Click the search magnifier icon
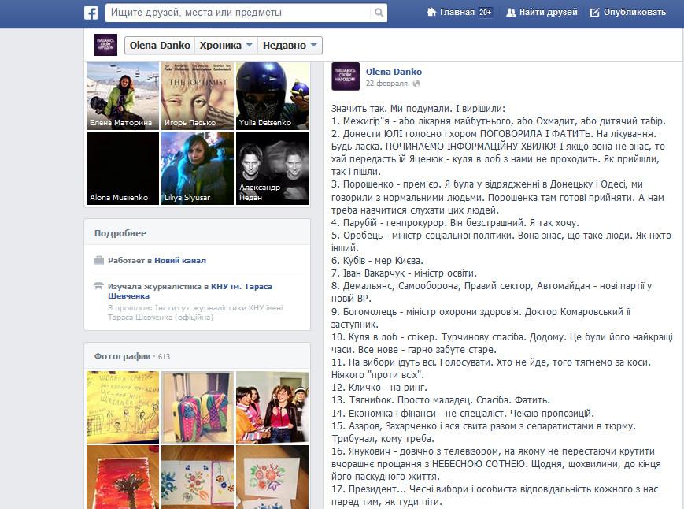The height and width of the screenshot is (509, 684). point(379,13)
